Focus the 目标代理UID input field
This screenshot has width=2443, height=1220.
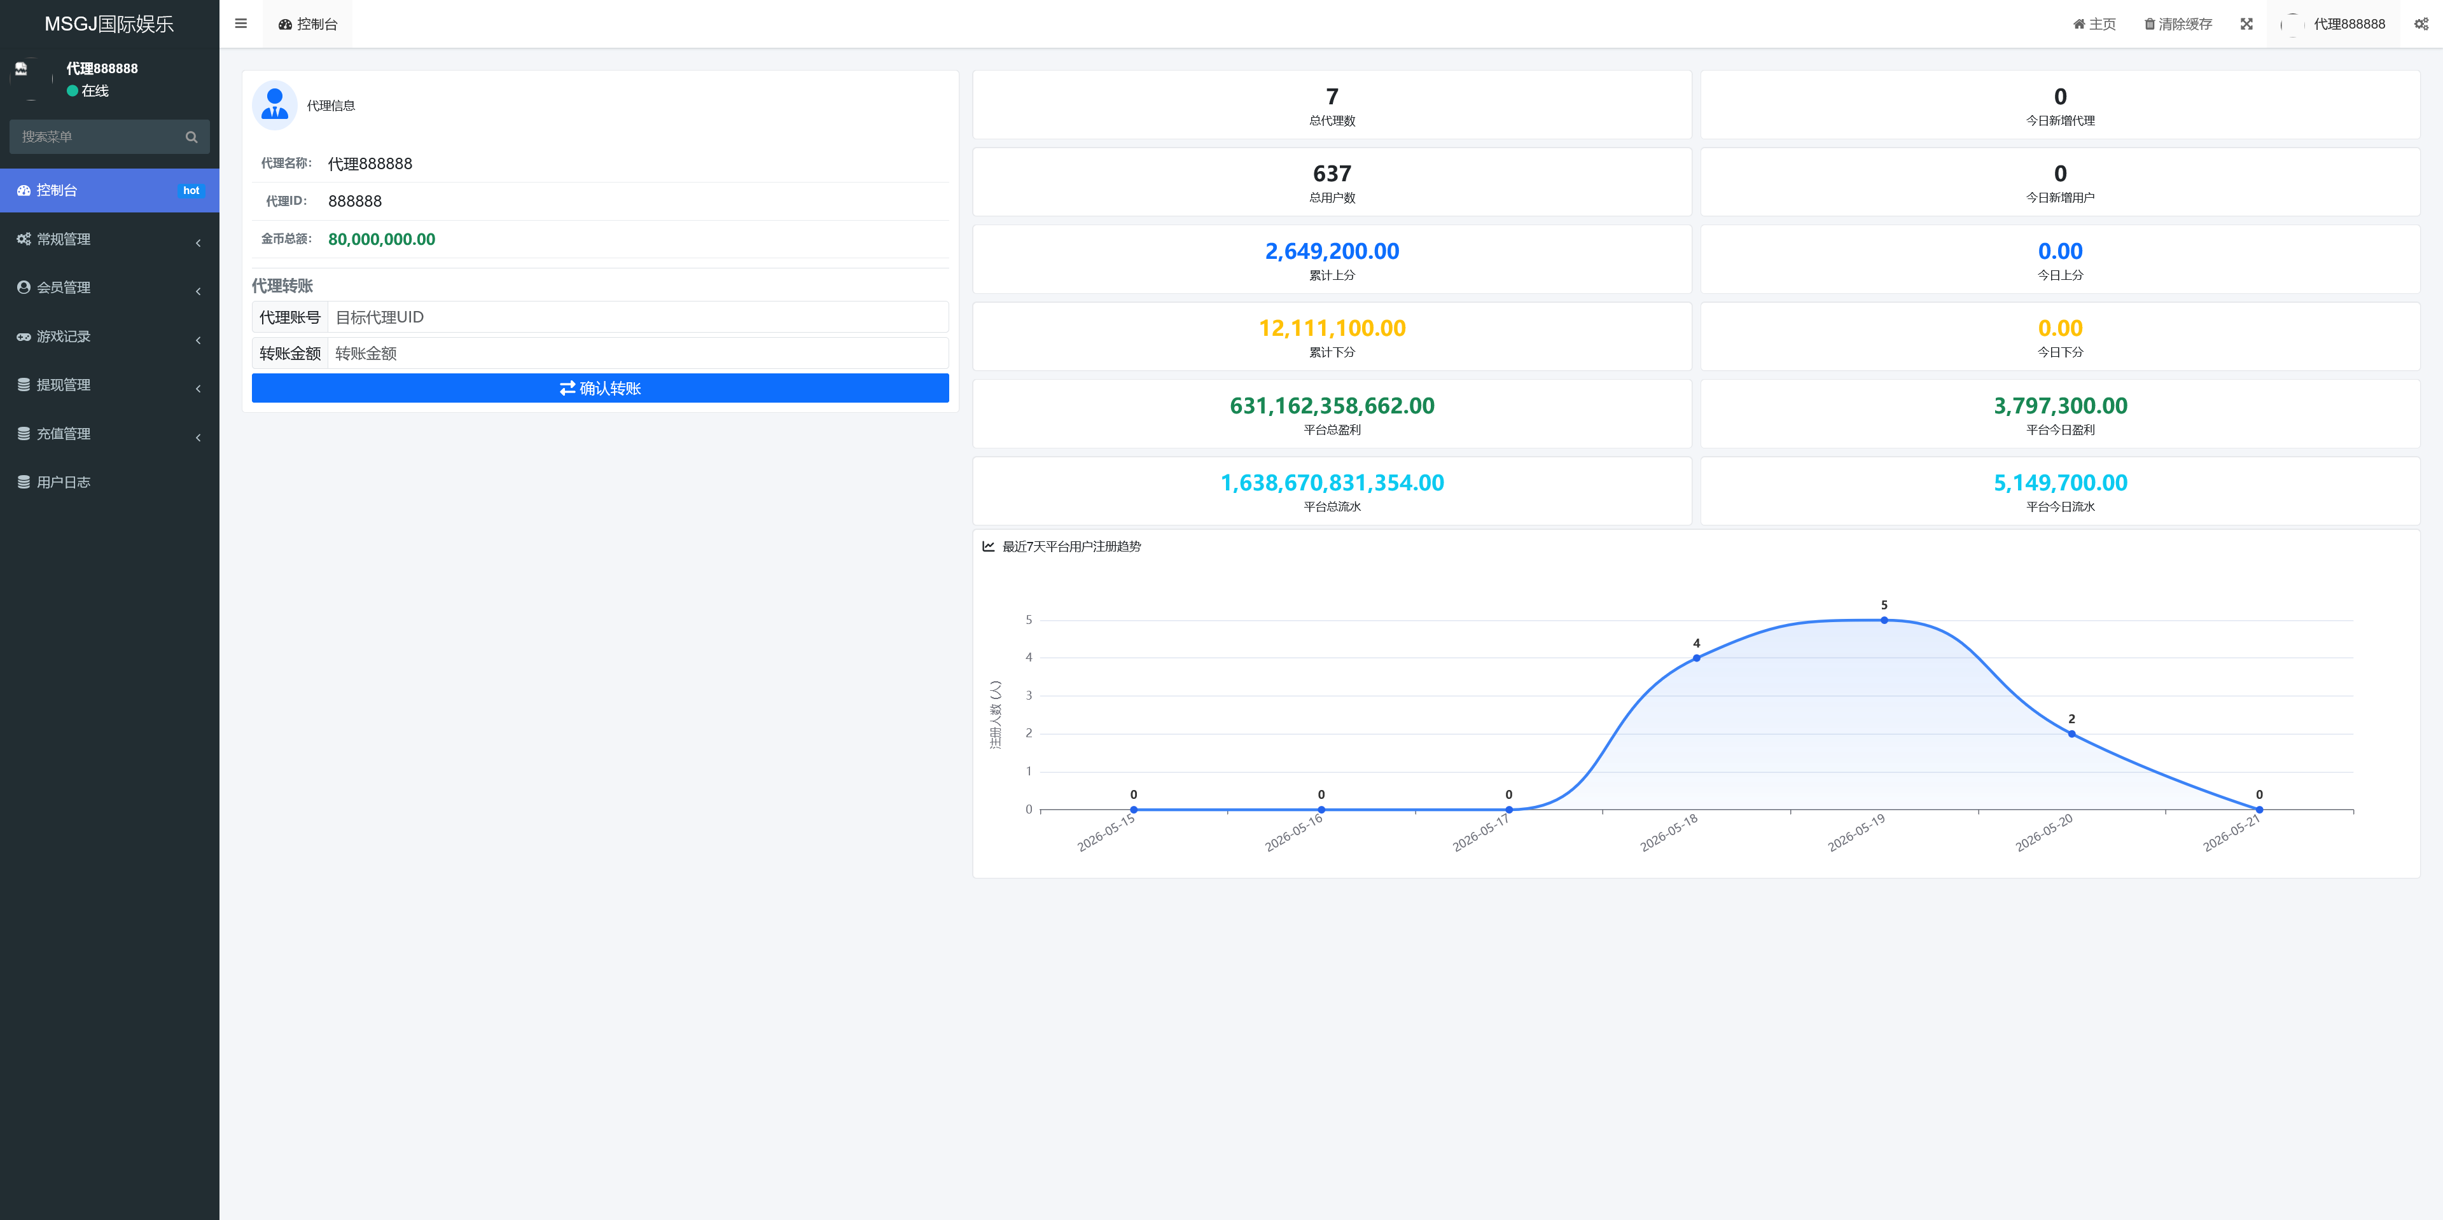click(x=637, y=317)
